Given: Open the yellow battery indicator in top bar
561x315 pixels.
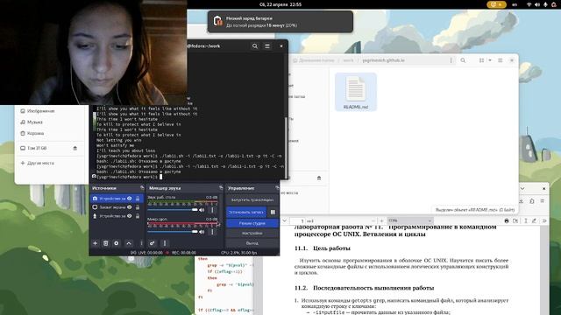Looking at the screenshot, I should (496, 4).
